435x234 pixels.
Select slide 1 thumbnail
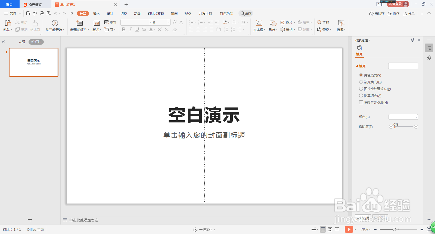(34, 62)
